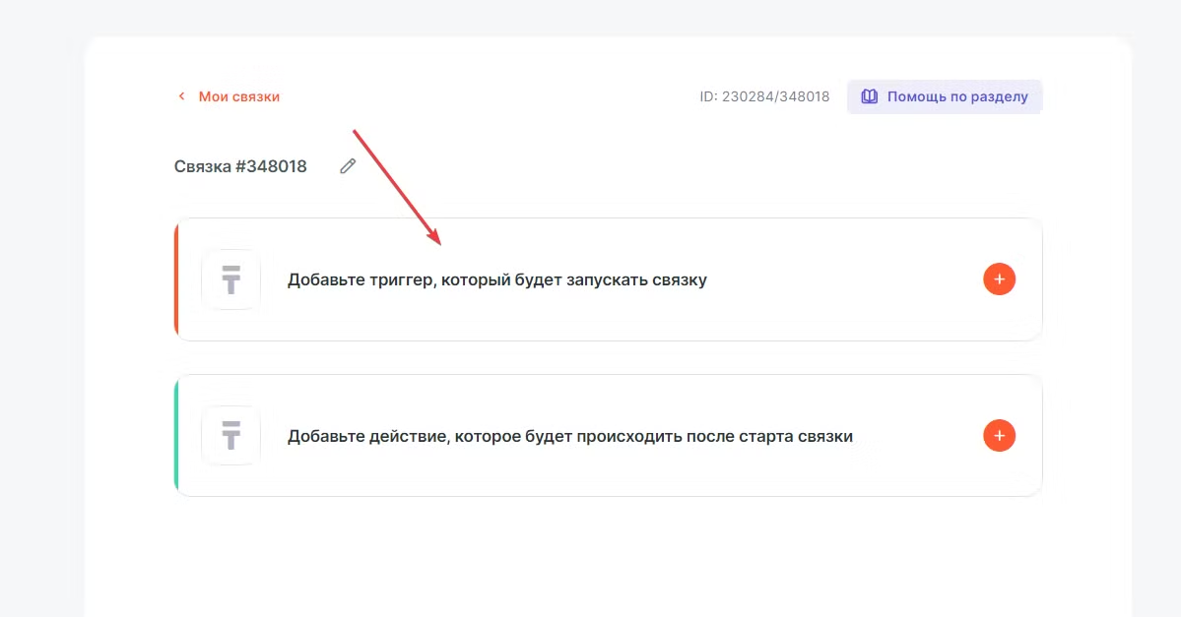This screenshot has width=1181, height=617.
Task: Click the blank white area below the action card
Action: 591,556
